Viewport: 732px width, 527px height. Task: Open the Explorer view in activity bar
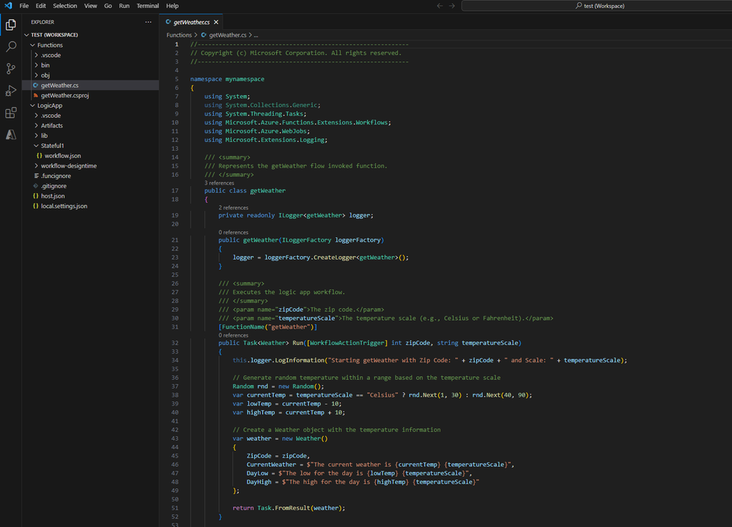[x=11, y=25]
